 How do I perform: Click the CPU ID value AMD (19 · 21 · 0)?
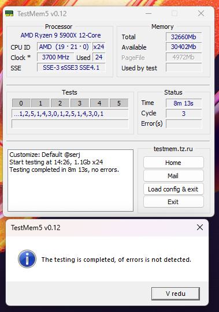(64, 47)
